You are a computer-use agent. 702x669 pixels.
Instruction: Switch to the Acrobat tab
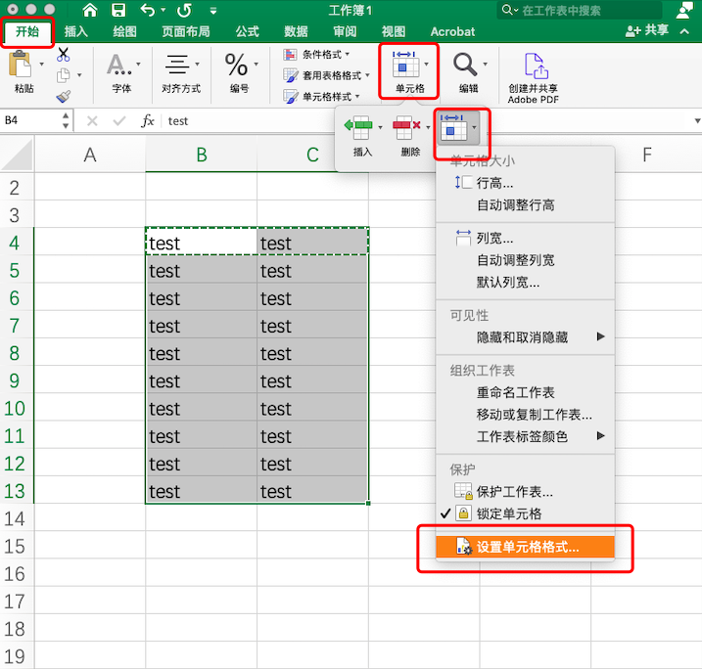click(452, 31)
